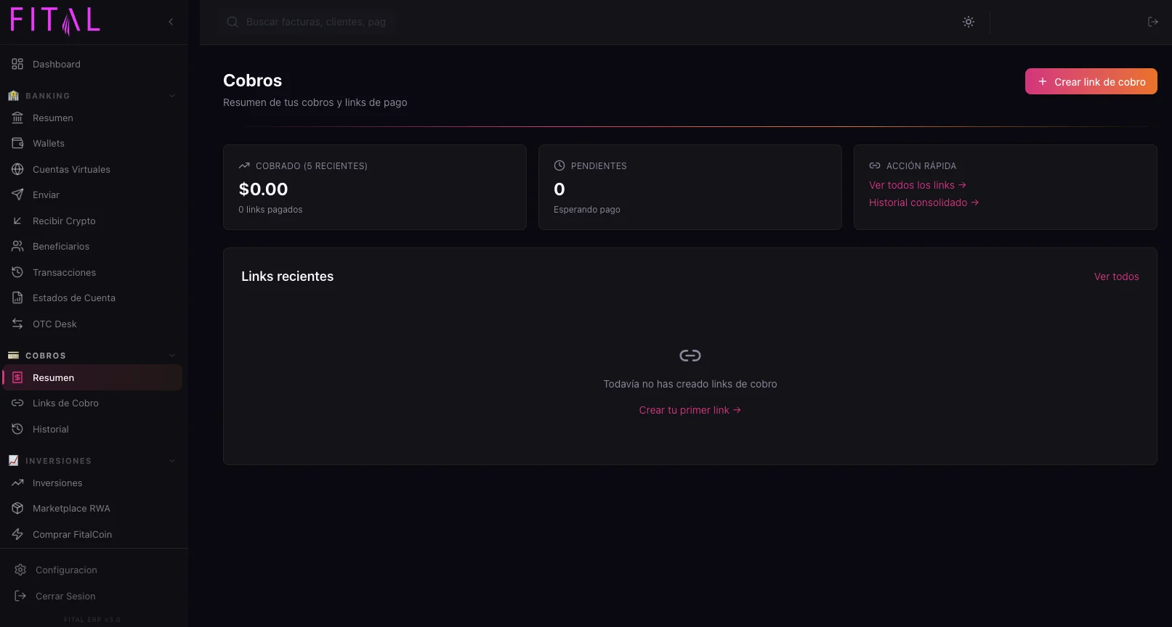Click the logout icon in the top bar

pos(1152,22)
